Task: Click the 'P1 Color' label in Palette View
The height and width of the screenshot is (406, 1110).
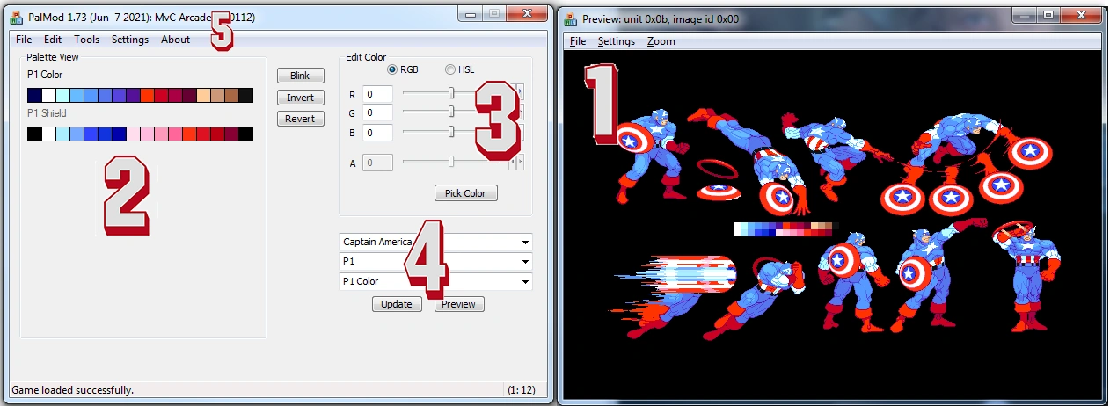Action: pos(45,75)
